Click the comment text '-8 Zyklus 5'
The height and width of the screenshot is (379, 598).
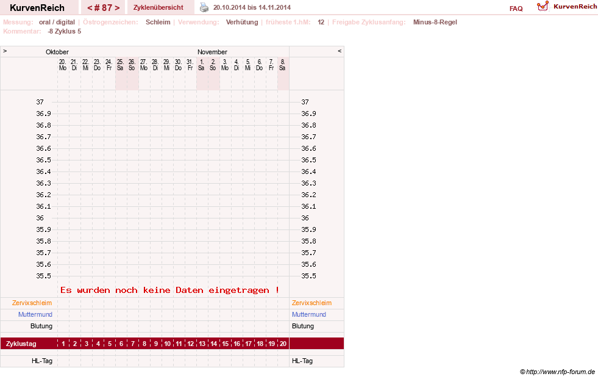tap(65, 31)
